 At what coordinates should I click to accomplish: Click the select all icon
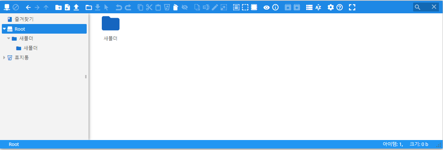tap(236, 7)
